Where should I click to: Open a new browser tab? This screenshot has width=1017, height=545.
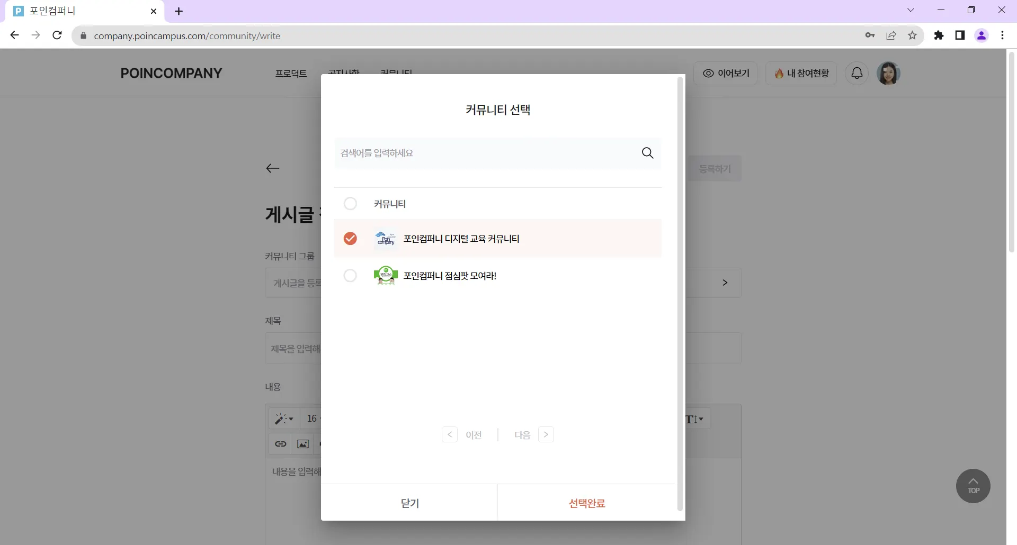pos(179,11)
